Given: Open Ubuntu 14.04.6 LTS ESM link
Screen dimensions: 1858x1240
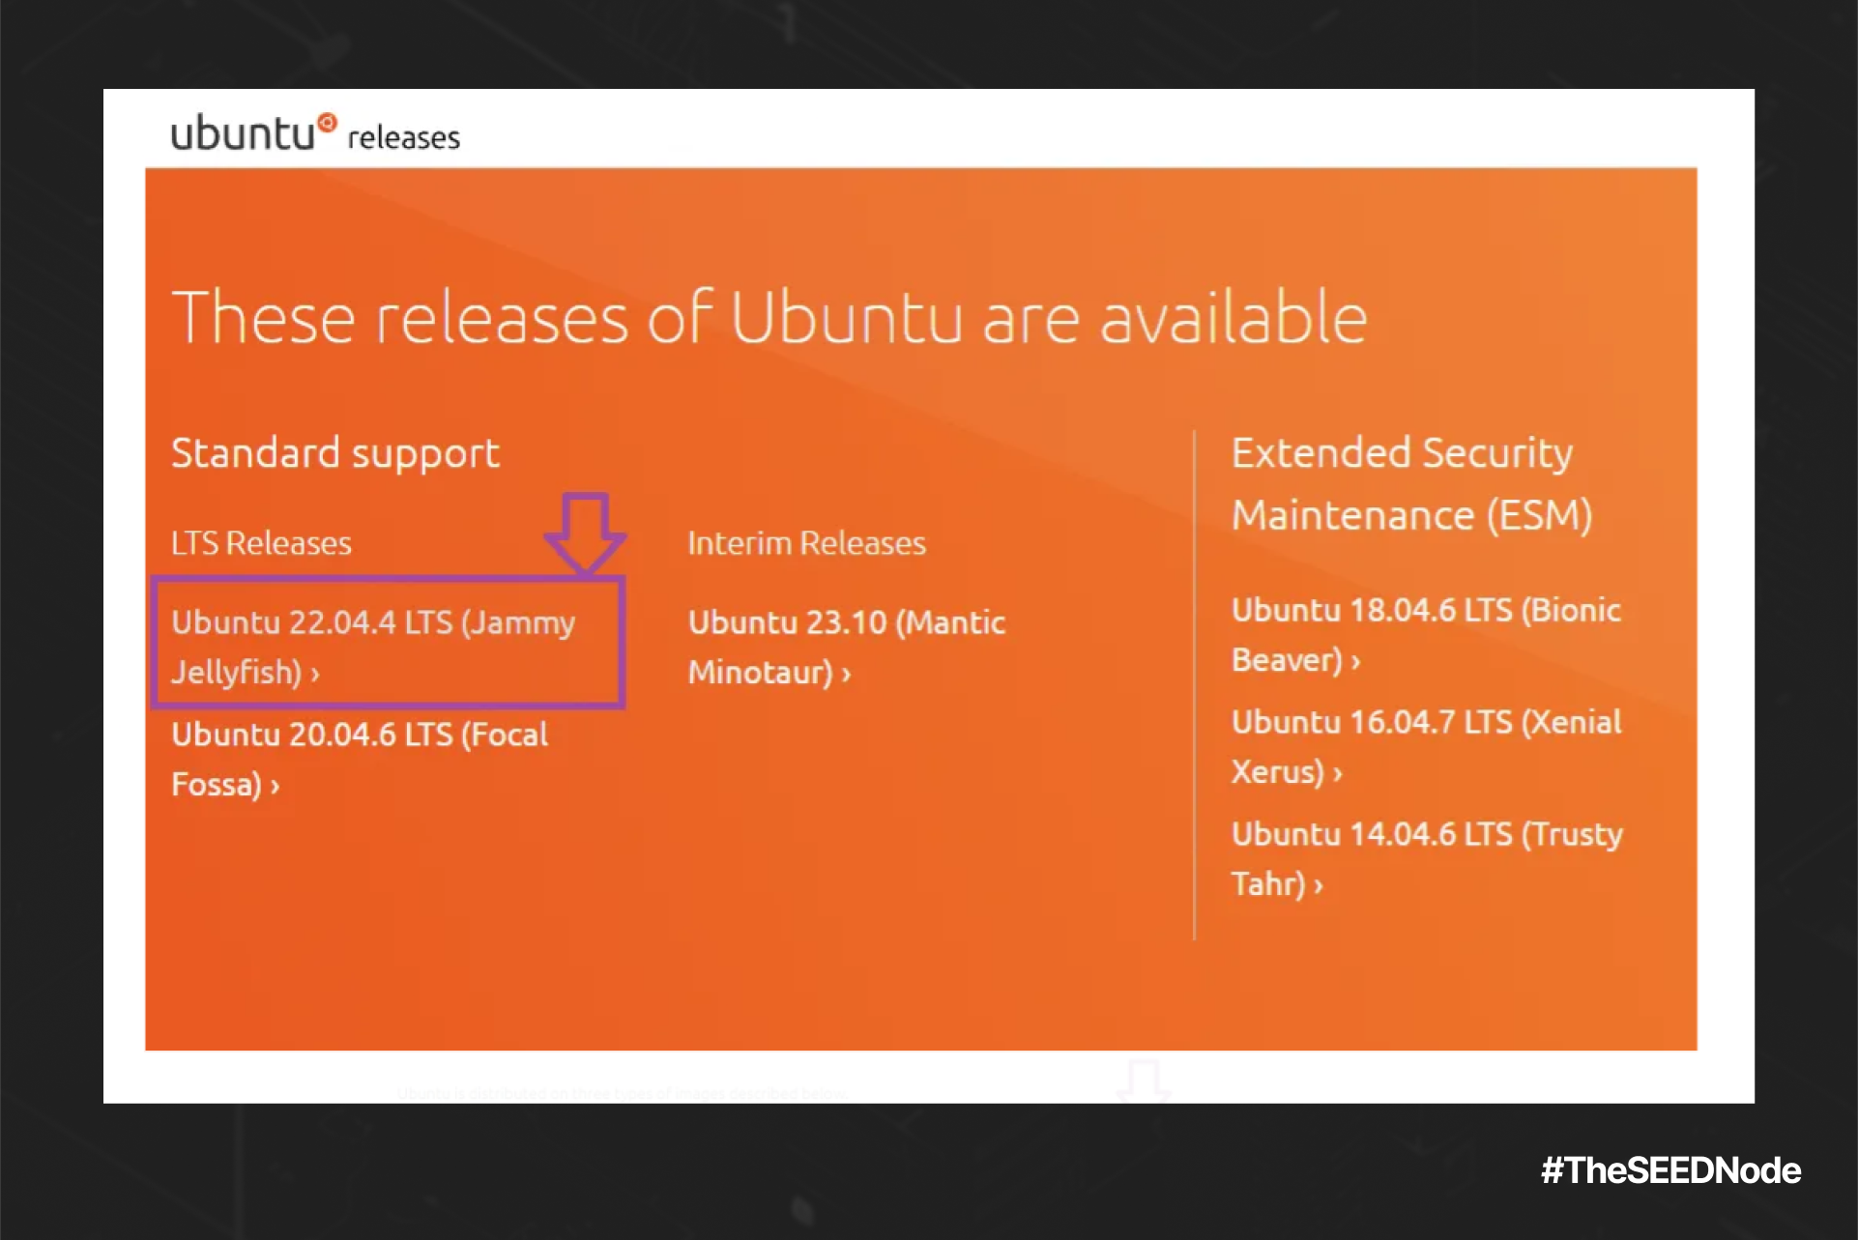Looking at the screenshot, I should [x=1427, y=858].
